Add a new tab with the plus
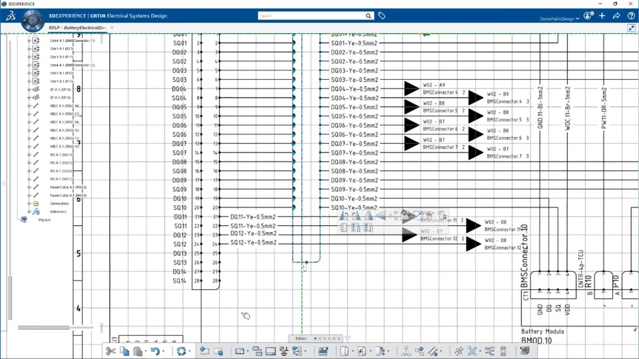The height and width of the screenshot is (359, 639). pos(112,28)
